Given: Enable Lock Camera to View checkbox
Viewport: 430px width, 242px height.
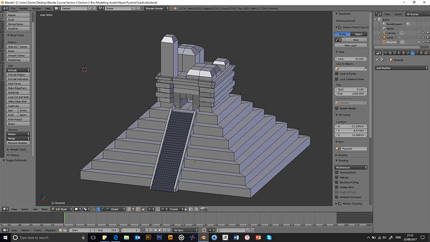Looking at the screenshot, I should (x=337, y=79).
